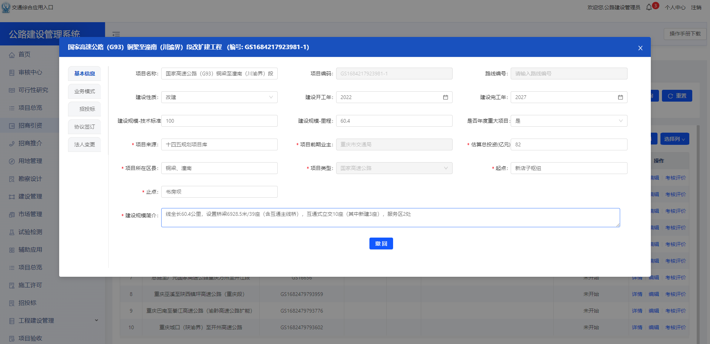Switch to the 协议签订 tab
Screen dimensions: 710x344
[84, 127]
